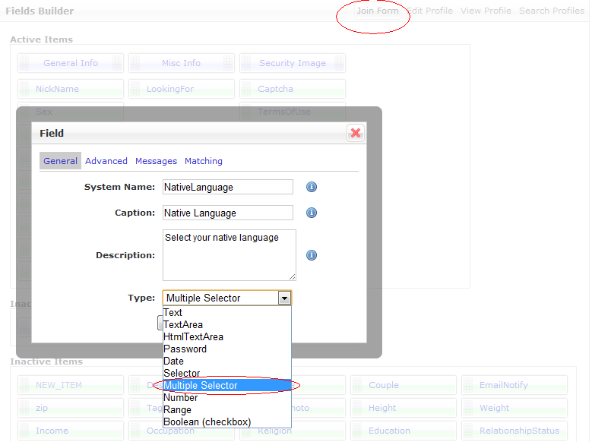Choose Password from the Type list
Image resolution: width=592 pixels, height=442 pixels.
[185, 349]
